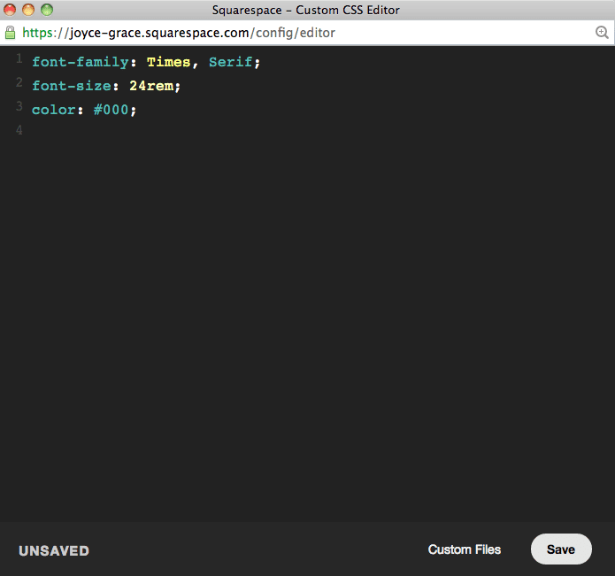Click the UNSAVED status label
This screenshot has height=576, width=615.
54,551
